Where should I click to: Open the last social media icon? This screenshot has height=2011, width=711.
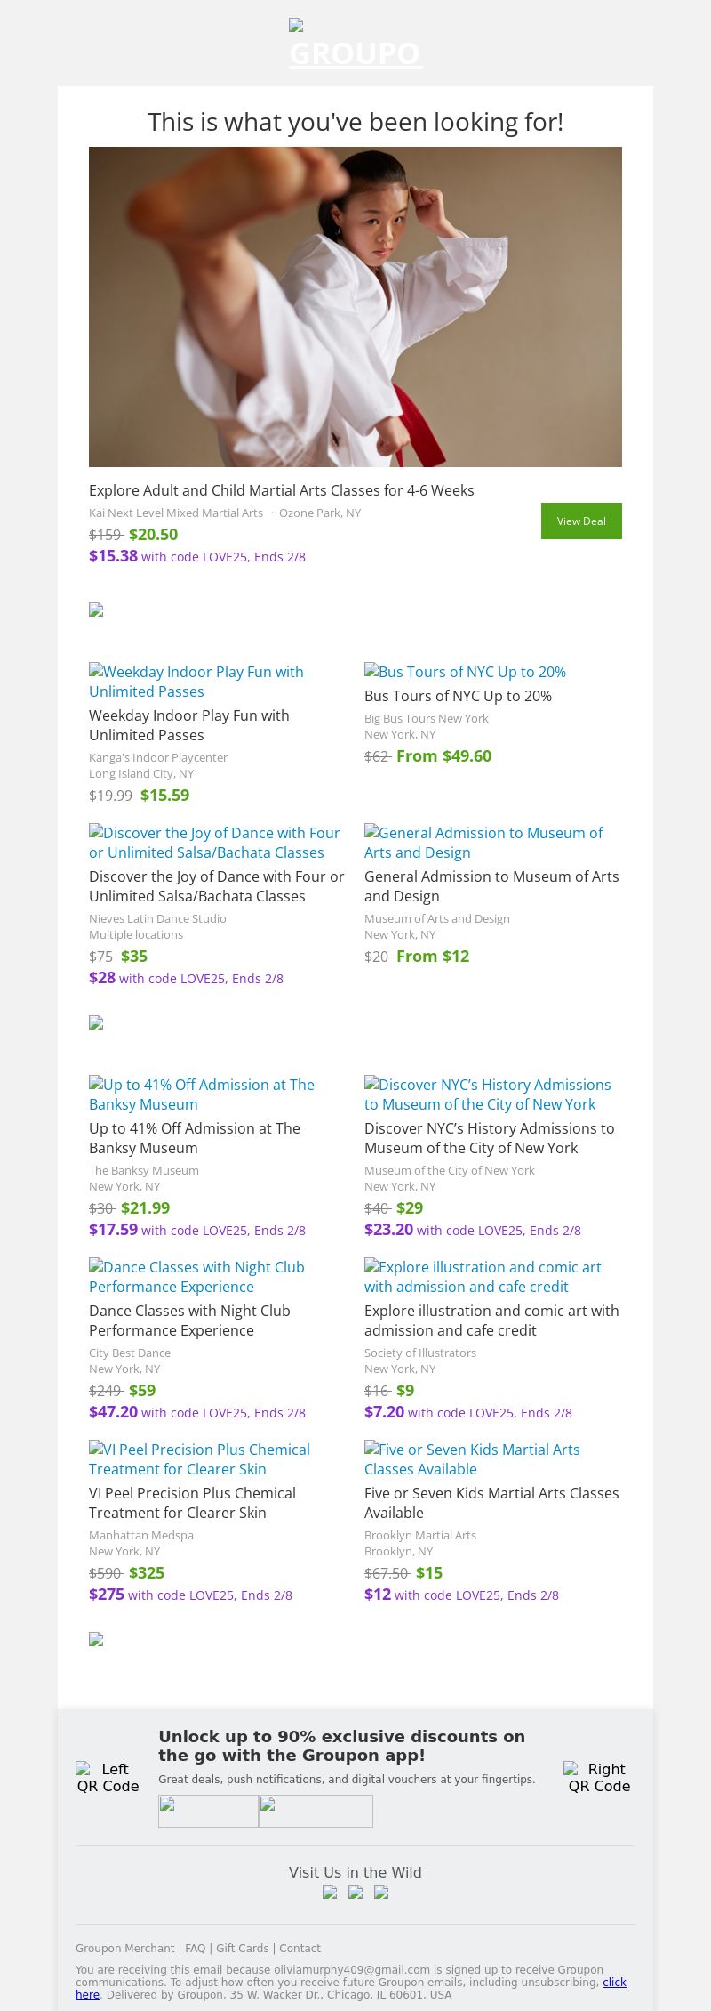tap(381, 1893)
